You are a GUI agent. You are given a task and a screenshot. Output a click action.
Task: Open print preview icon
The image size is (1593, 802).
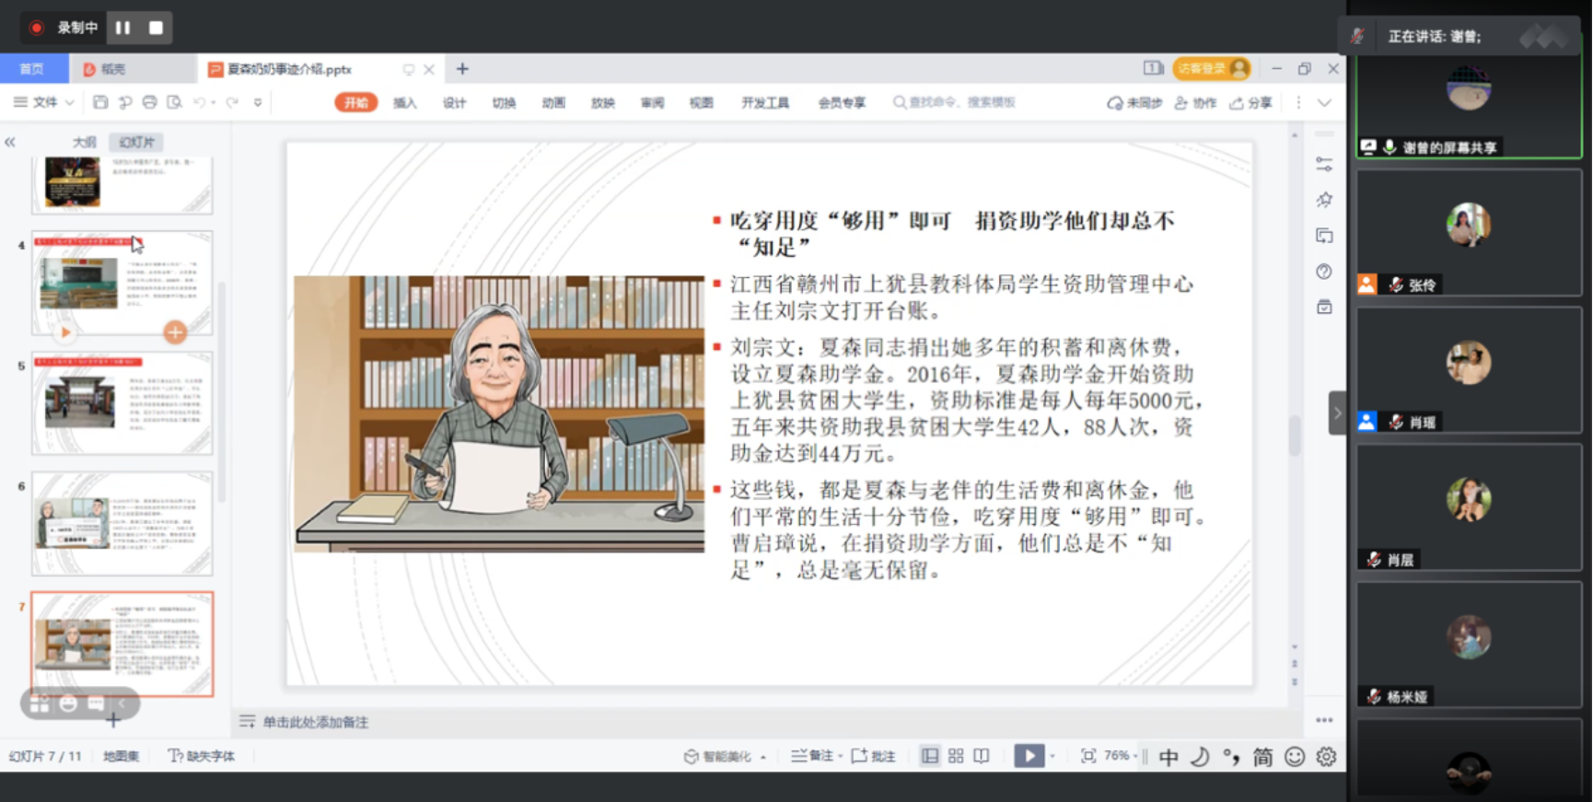click(x=174, y=102)
